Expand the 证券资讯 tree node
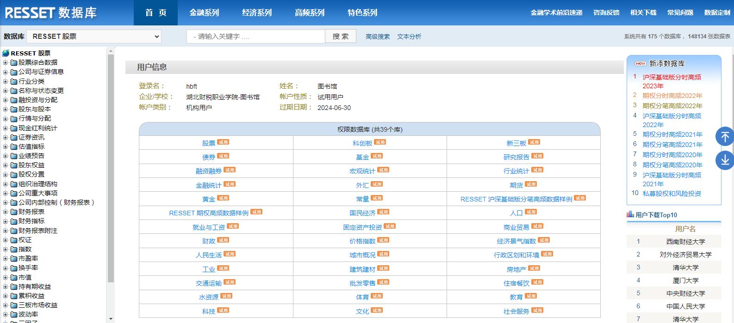 click(6, 137)
